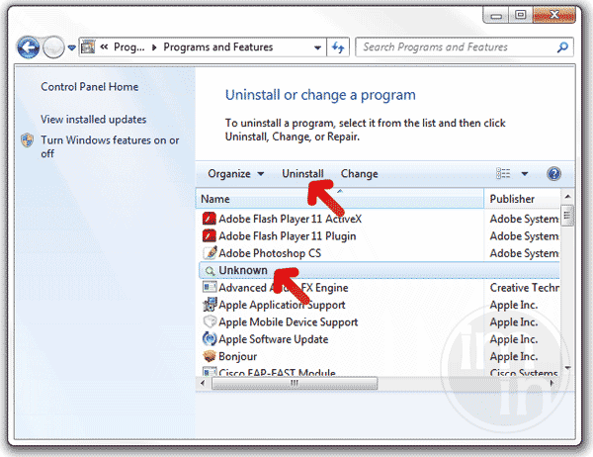593x457 pixels.
Task: Click the Bonjour program icon
Action: pyautogui.click(x=210, y=356)
